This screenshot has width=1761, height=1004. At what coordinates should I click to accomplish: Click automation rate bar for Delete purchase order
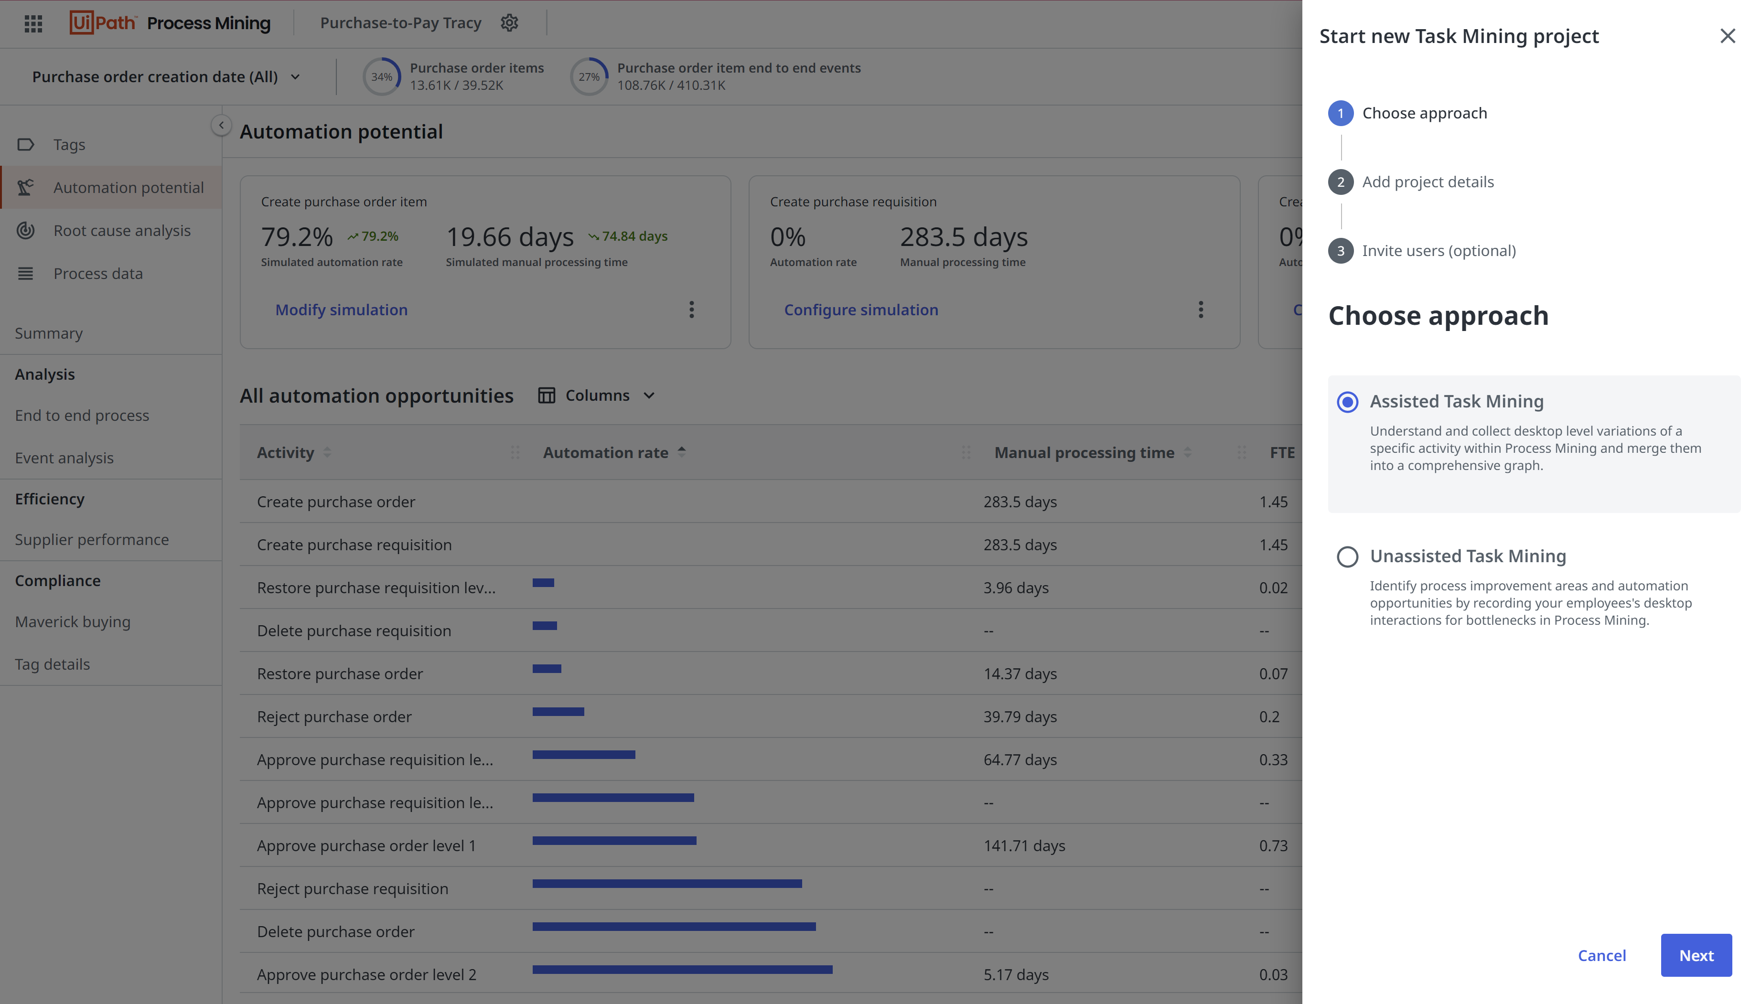[674, 926]
